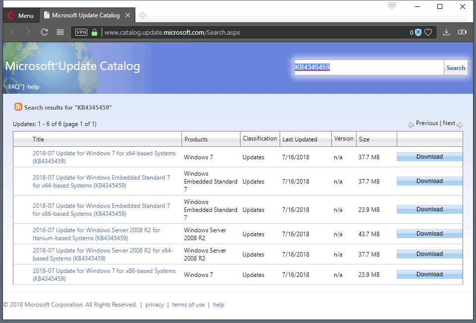Open Embedded Standard 7 x86-based update link
Viewport: 476px width, 323px height.
pos(101,210)
